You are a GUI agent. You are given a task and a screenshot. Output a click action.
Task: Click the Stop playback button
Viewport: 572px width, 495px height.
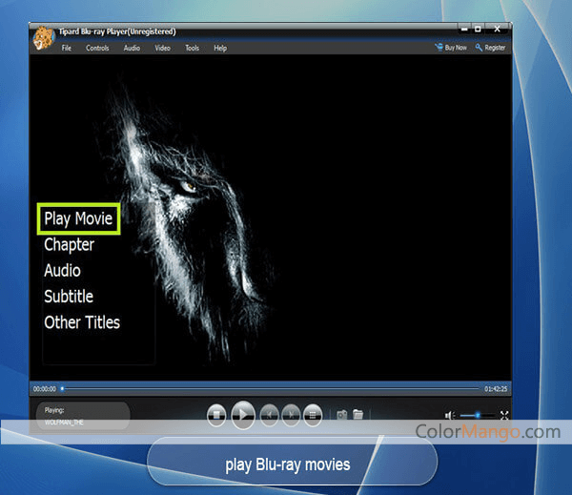tap(216, 415)
